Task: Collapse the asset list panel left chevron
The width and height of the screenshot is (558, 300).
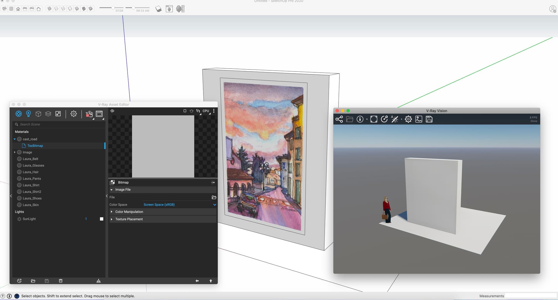Action: (x=11, y=196)
